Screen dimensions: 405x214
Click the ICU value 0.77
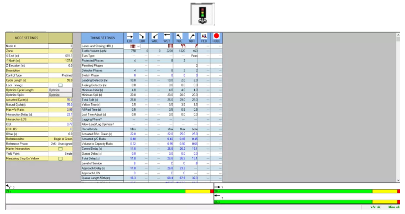[x=60, y=124]
